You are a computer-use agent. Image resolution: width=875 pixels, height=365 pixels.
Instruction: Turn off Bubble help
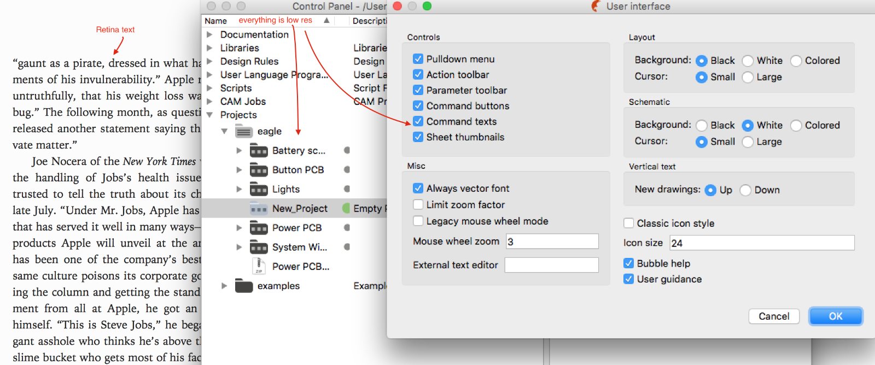pyautogui.click(x=629, y=263)
